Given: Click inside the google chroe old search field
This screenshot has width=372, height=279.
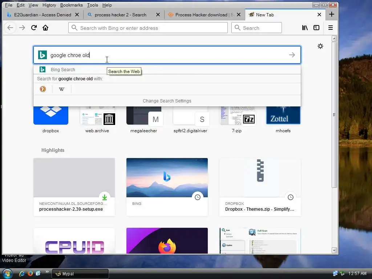Looking at the screenshot, I should click(x=167, y=55).
